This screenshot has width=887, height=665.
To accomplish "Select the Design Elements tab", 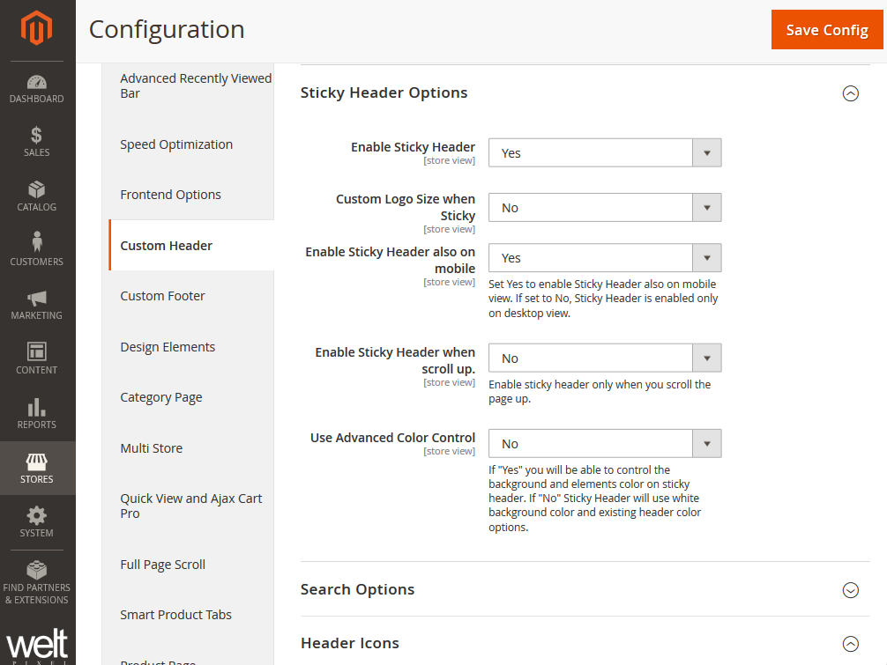I will click(168, 347).
